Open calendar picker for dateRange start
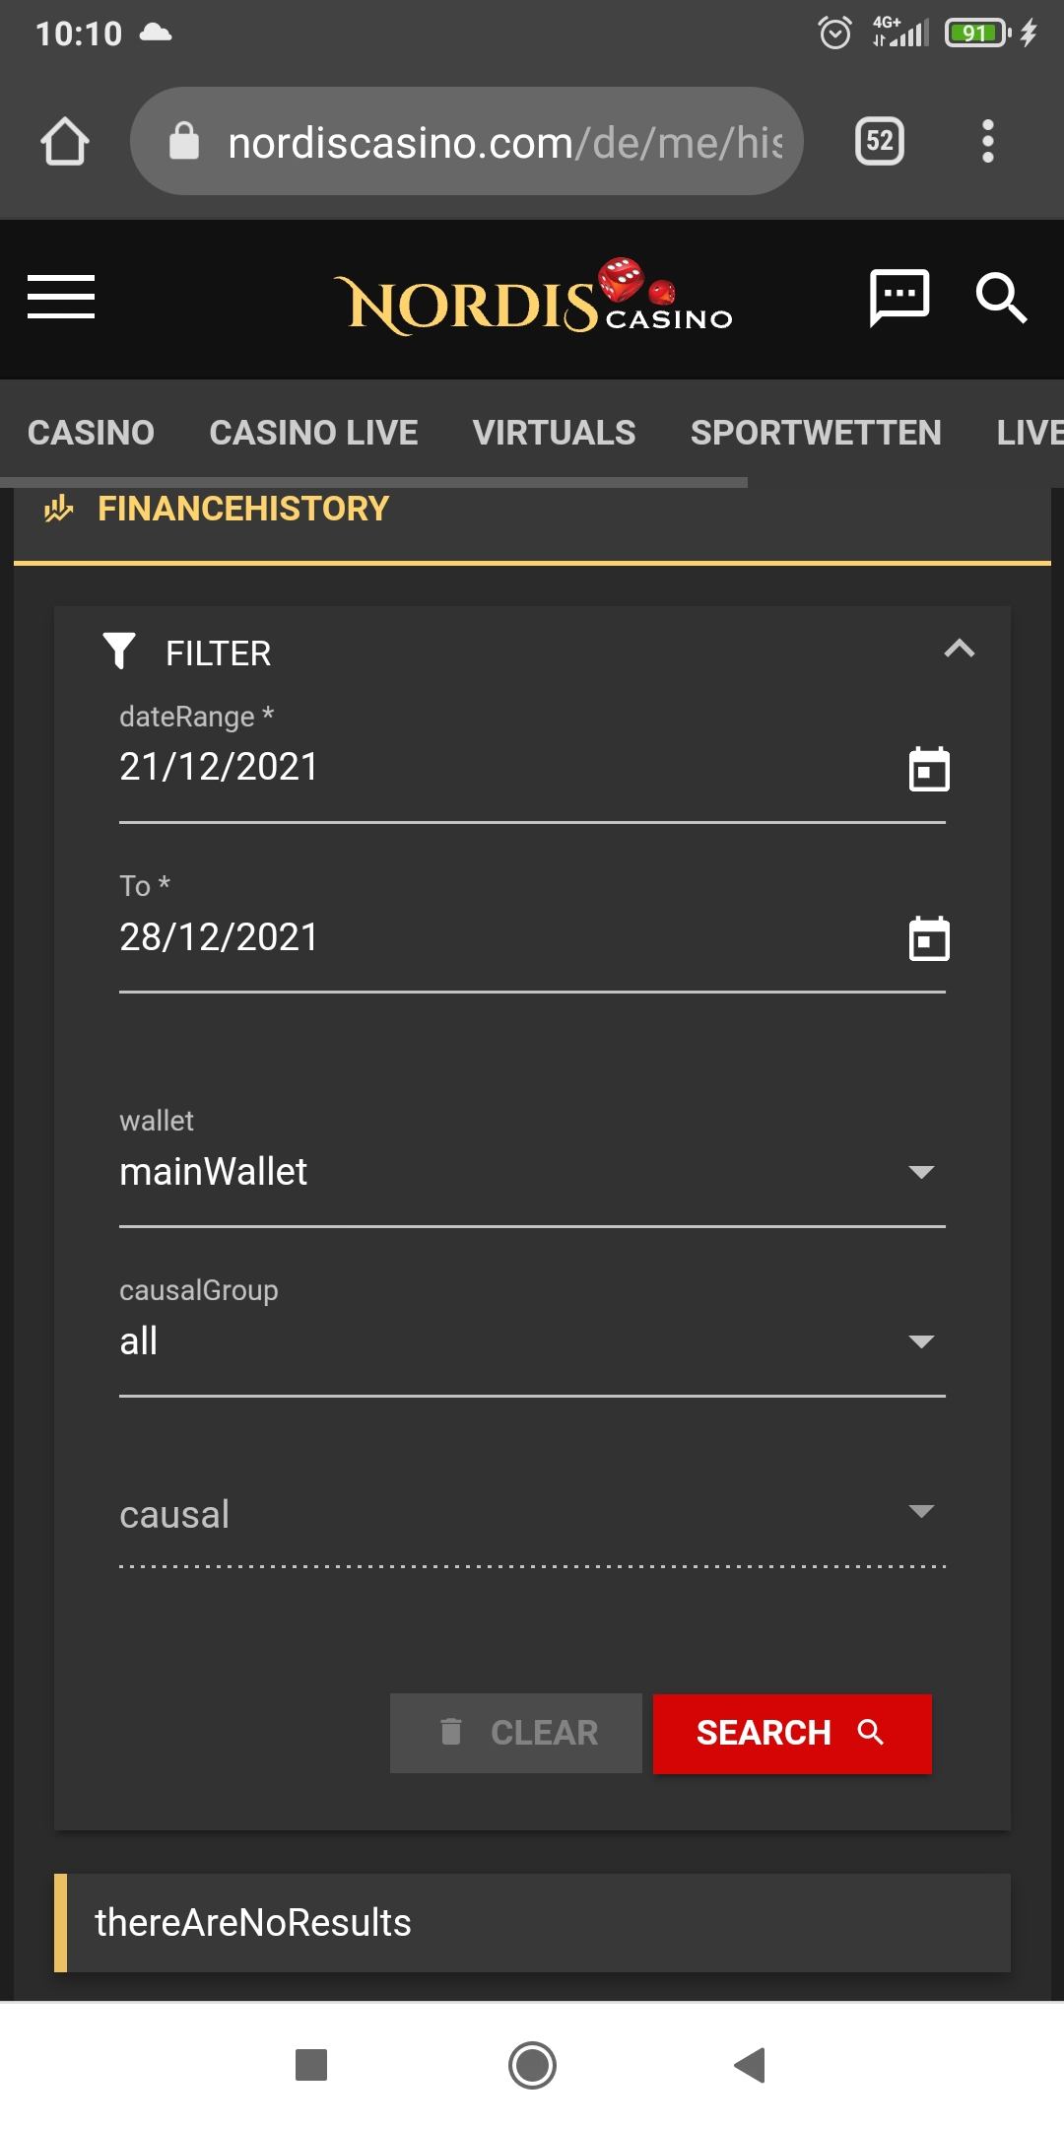The height and width of the screenshot is (2129, 1064). (x=928, y=770)
